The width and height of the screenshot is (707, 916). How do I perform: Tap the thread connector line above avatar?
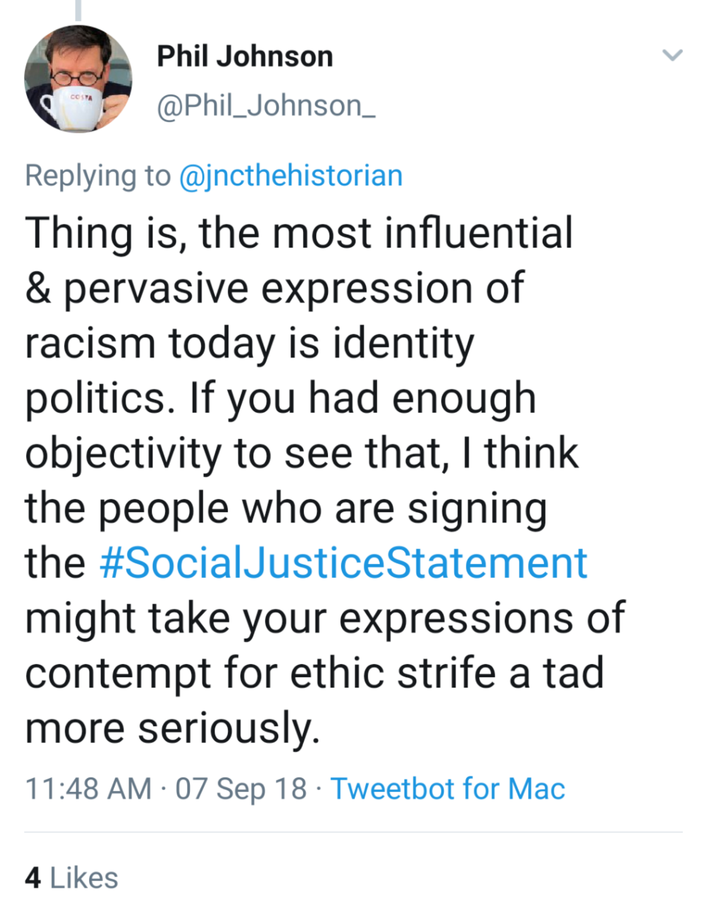point(78,10)
